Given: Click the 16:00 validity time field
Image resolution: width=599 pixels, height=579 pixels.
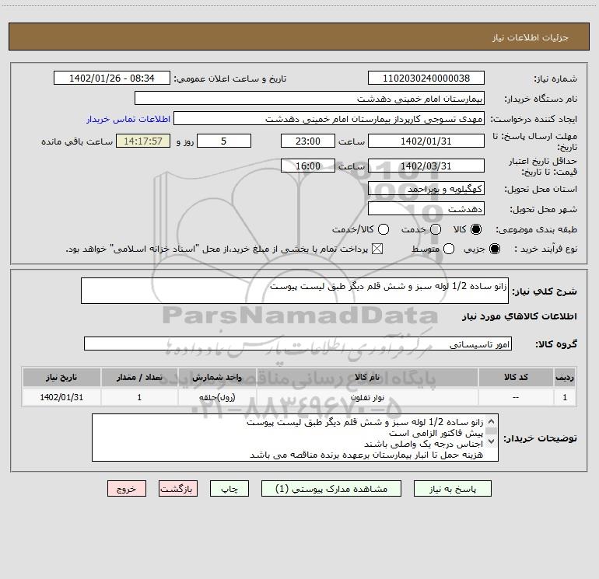Looking at the screenshot, I should tap(308, 166).
